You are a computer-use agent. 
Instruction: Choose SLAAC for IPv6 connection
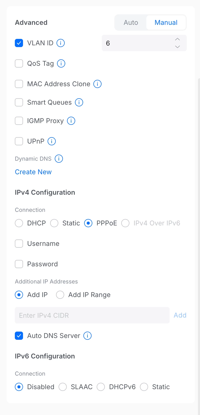(x=63, y=387)
